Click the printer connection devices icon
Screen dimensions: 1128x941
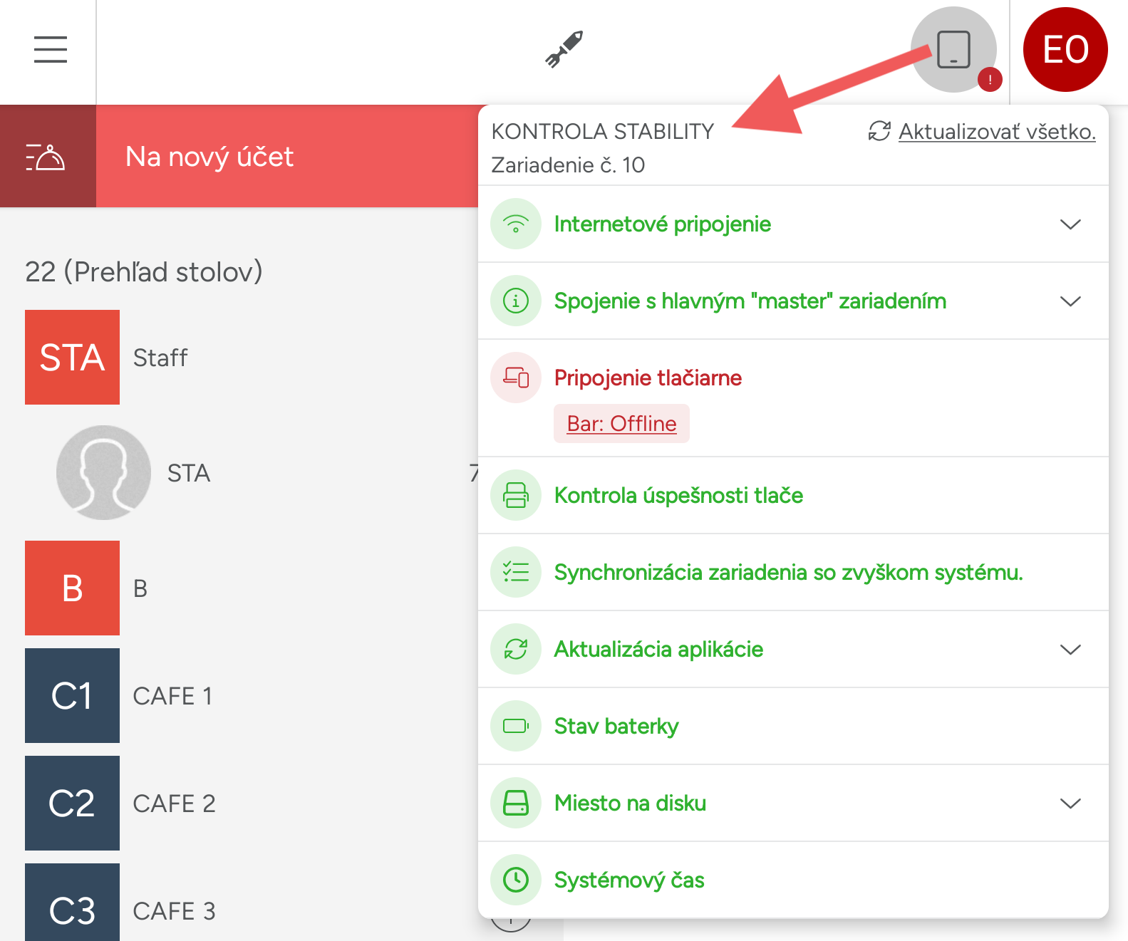(x=516, y=378)
